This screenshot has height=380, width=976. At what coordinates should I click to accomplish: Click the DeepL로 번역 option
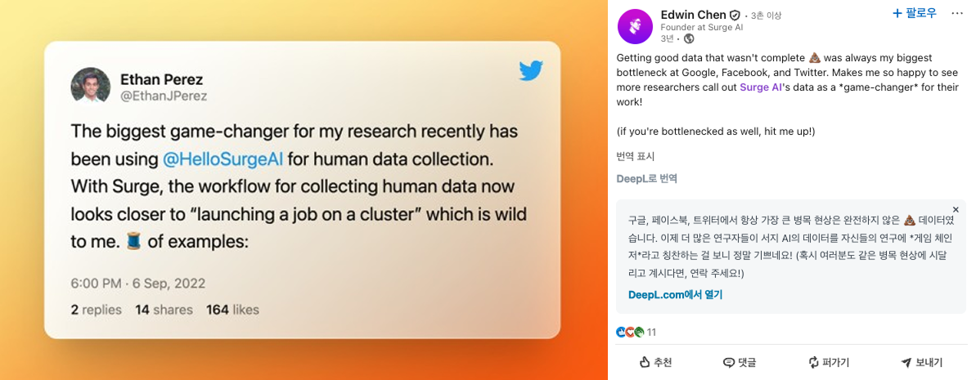pyautogui.click(x=647, y=178)
